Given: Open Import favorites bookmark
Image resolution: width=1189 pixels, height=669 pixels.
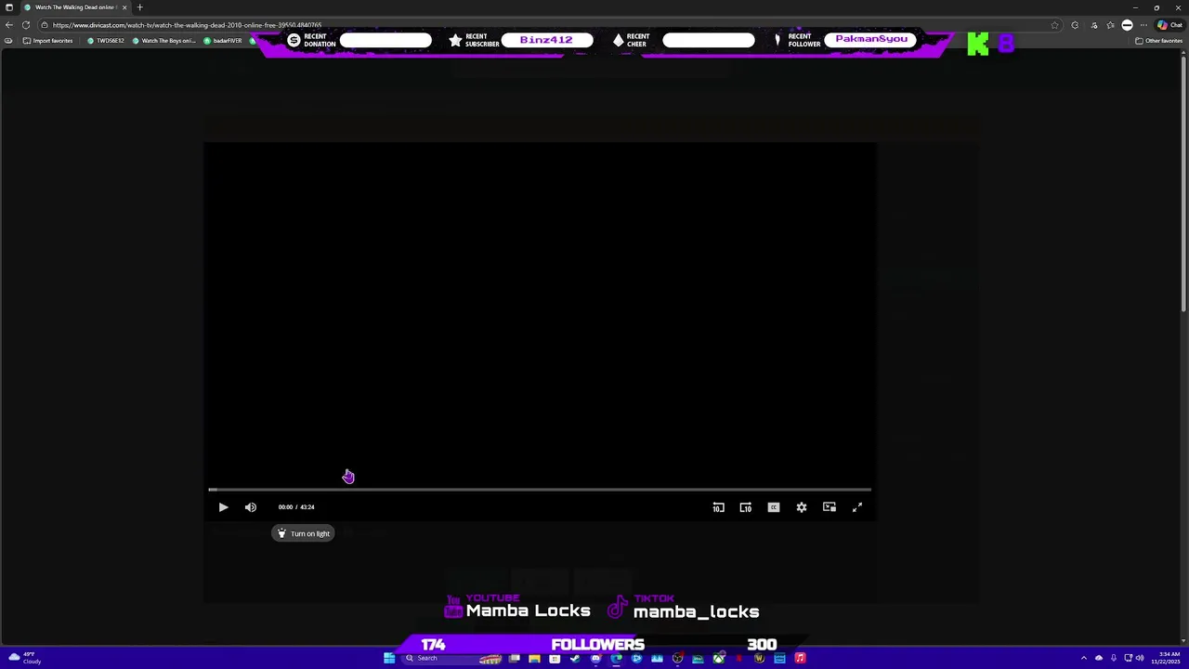Looking at the screenshot, I should (48, 41).
